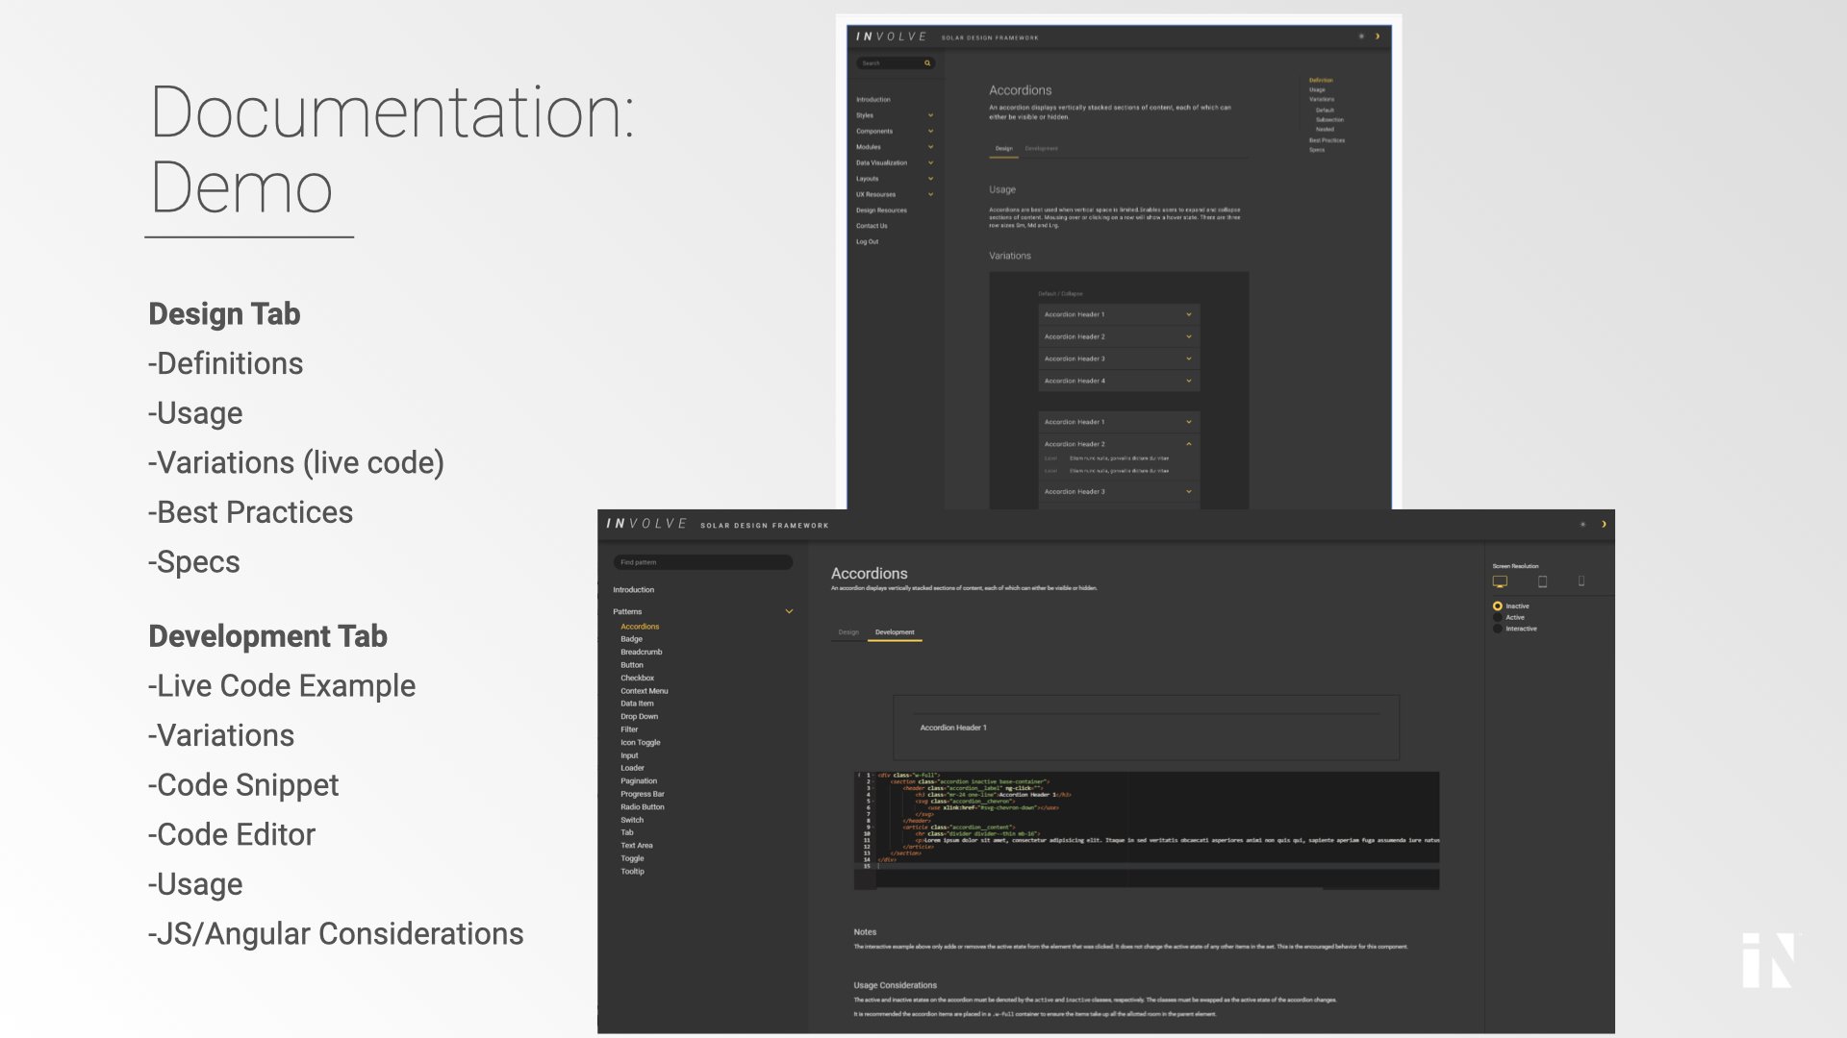Expand the Modules menu chevron
1847x1038 pixels.
pyautogui.click(x=930, y=147)
